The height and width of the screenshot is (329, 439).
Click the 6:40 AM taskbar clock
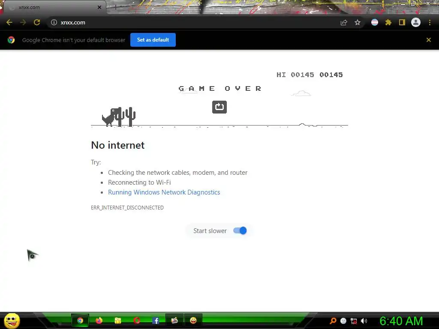(401, 321)
